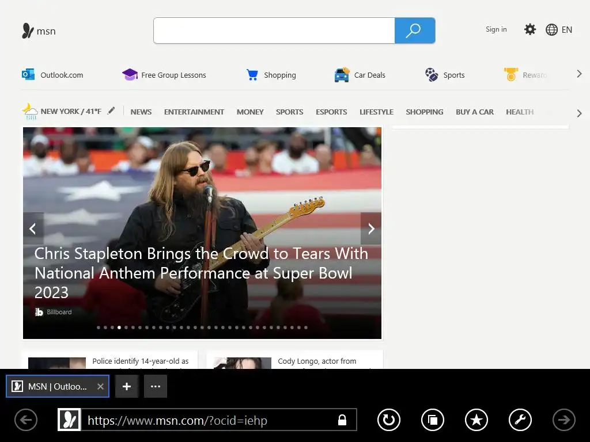Open a new tab with plus button

point(127,386)
